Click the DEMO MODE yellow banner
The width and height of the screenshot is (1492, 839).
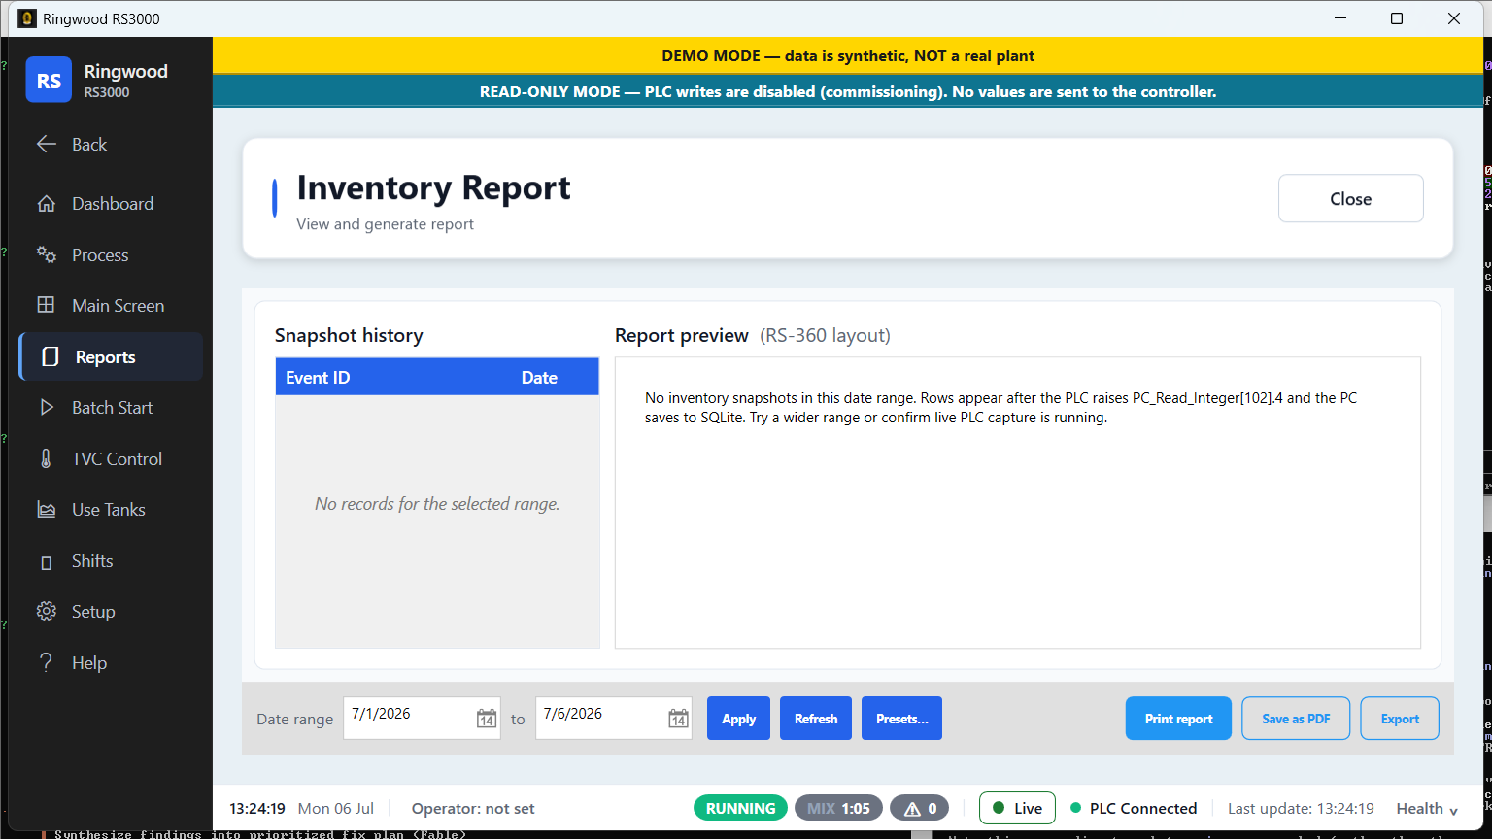click(x=848, y=55)
